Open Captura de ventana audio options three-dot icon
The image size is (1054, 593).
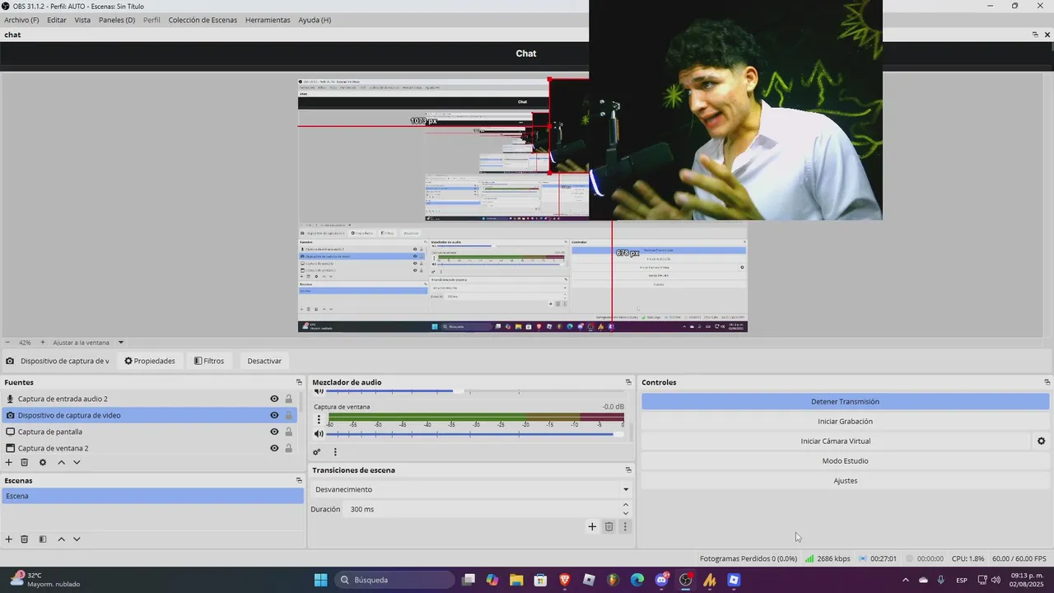pyautogui.click(x=319, y=420)
